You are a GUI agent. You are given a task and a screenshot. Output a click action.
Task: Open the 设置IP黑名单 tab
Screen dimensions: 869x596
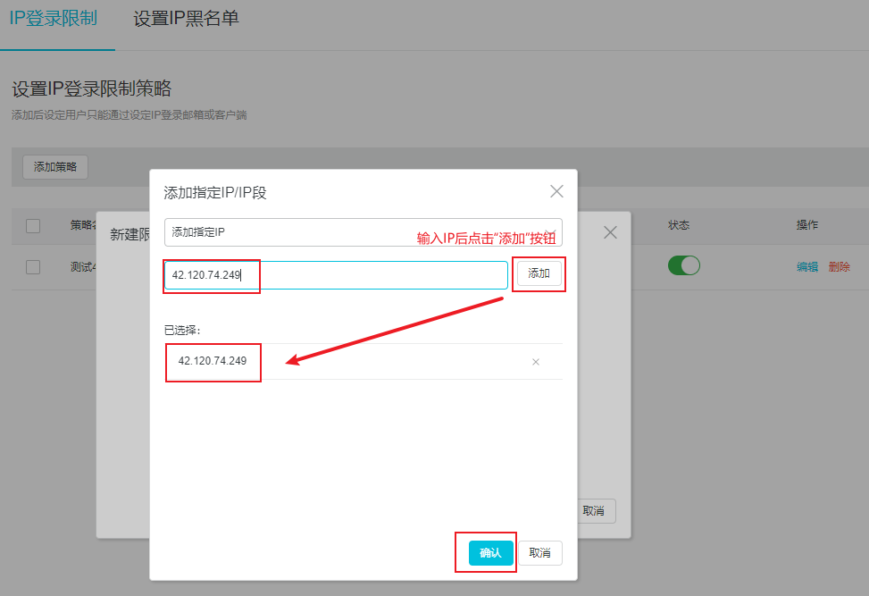click(x=186, y=19)
